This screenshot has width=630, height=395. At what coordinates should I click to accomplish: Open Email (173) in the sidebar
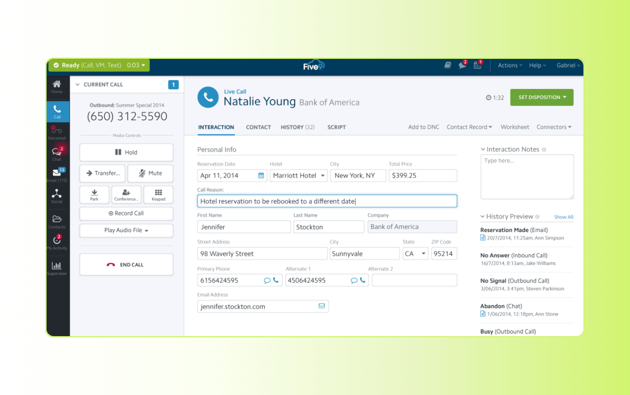[x=57, y=175]
